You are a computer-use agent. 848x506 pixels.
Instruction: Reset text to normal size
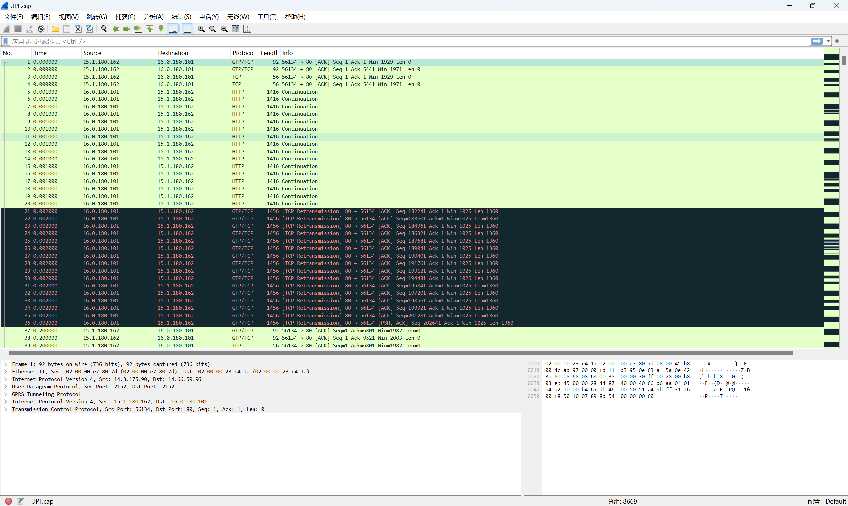click(224, 29)
